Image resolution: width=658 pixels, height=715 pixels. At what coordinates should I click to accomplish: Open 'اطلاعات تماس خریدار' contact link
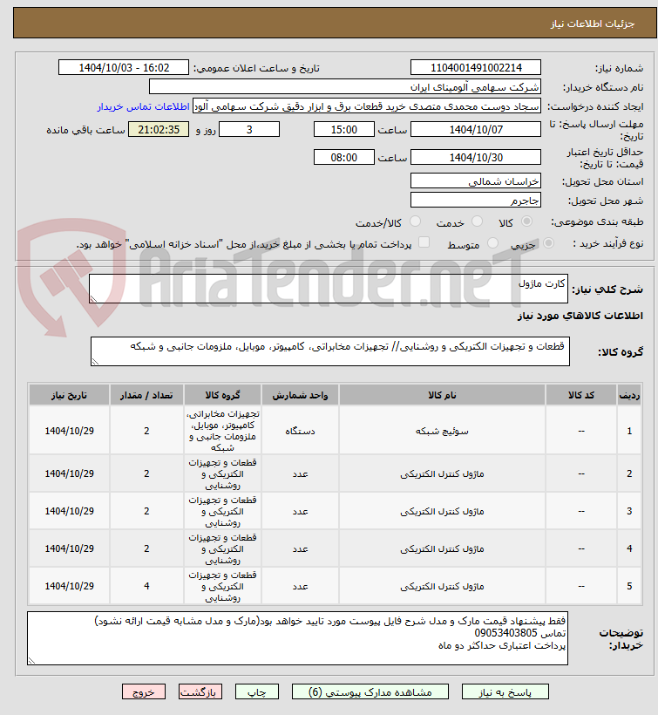[143, 106]
